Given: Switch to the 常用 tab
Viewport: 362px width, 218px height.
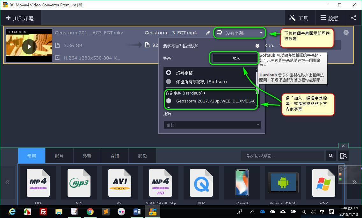Looking at the screenshot, I should (x=32, y=156).
